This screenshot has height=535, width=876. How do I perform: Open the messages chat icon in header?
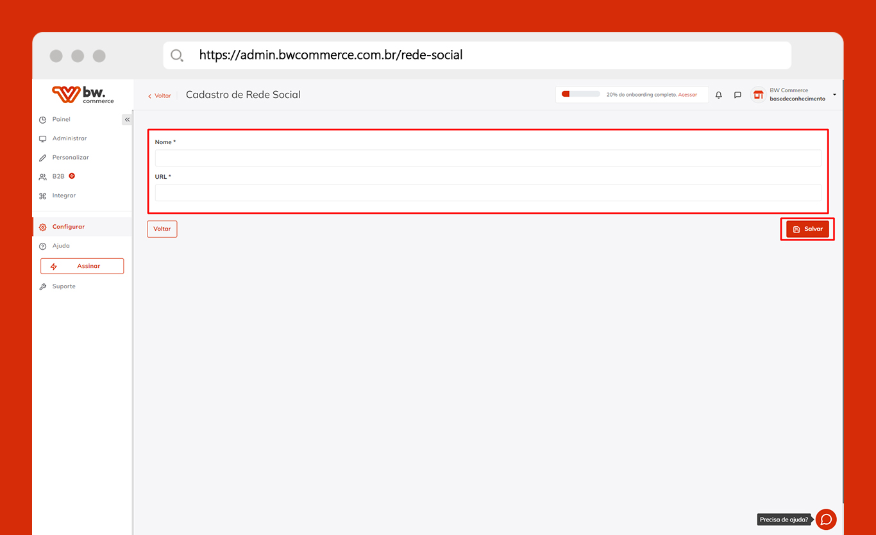[x=737, y=95]
